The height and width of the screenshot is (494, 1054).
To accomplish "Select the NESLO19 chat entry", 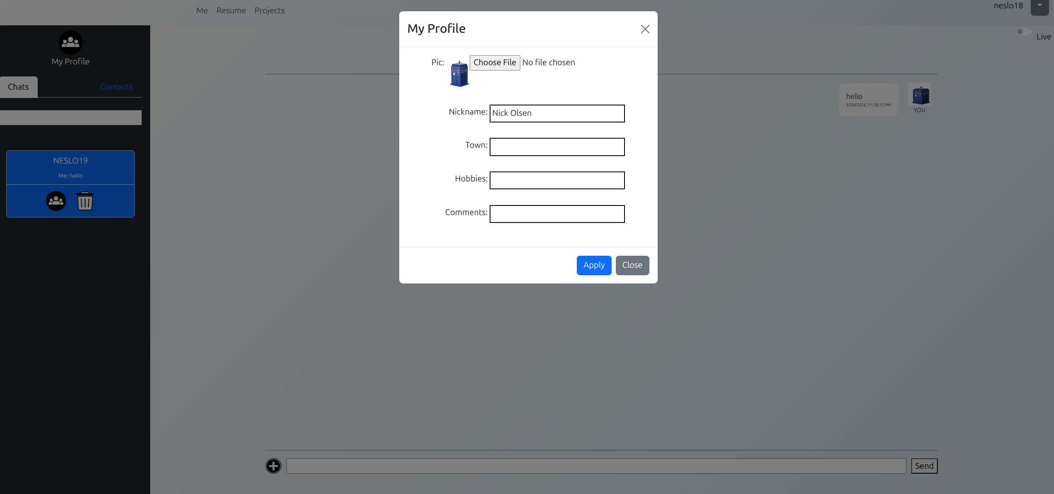I will [71, 167].
